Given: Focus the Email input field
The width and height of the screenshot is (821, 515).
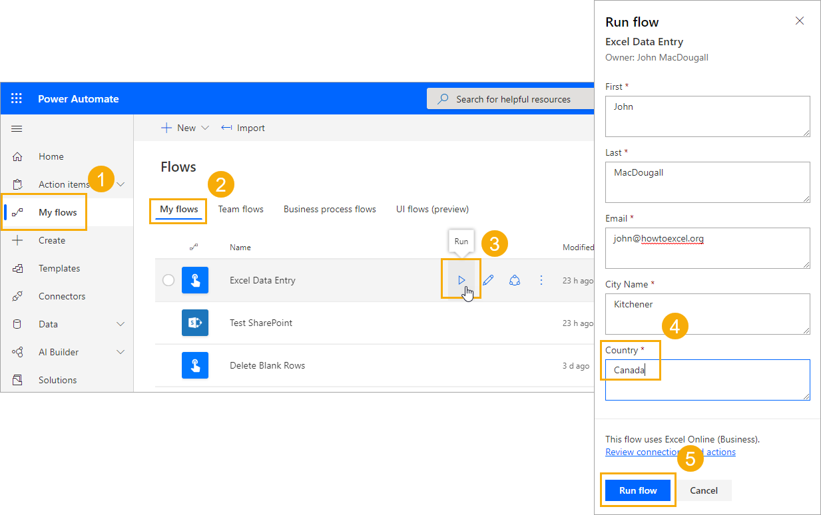Looking at the screenshot, I should point(708,248).
